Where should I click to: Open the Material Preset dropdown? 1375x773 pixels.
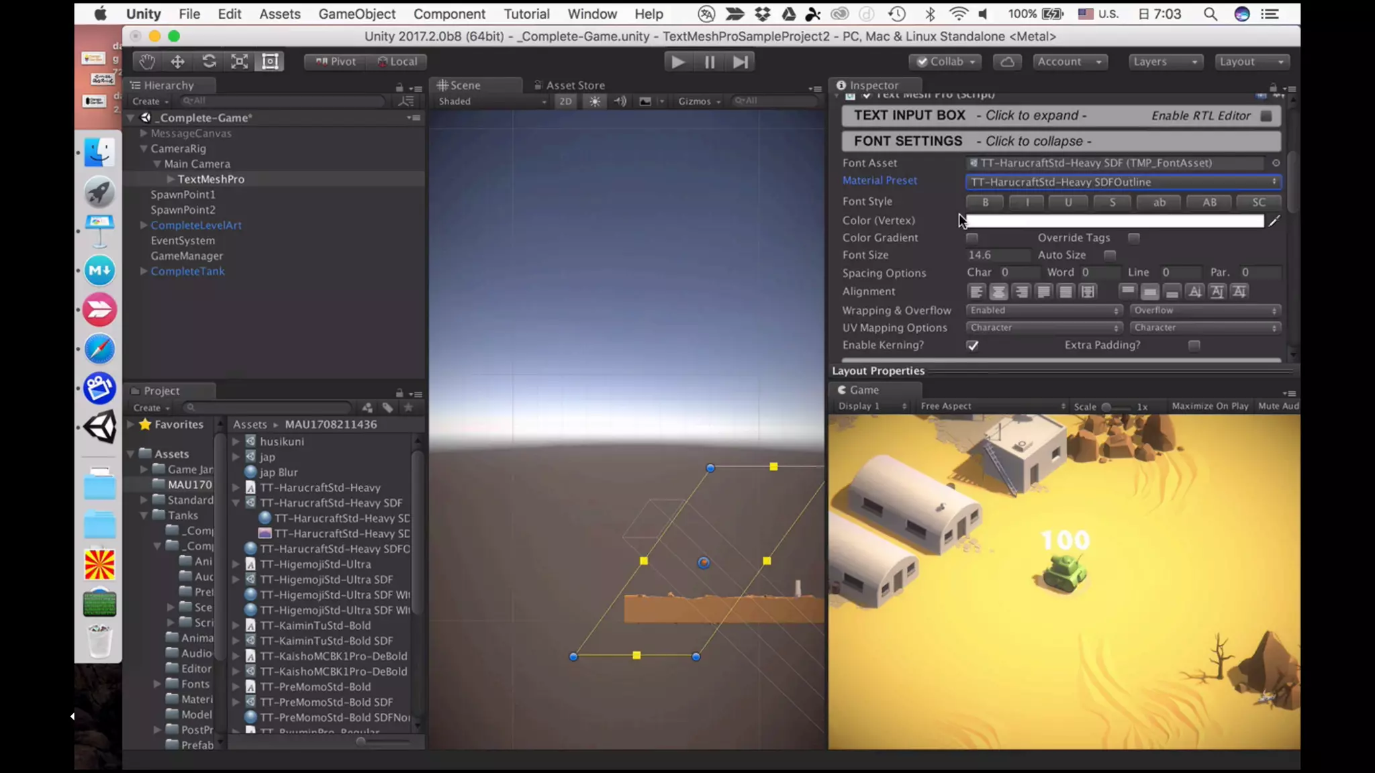pyautogui.click(x=1123, y=182)
